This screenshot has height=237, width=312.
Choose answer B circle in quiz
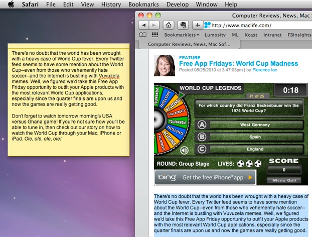[x=202, y=137]
